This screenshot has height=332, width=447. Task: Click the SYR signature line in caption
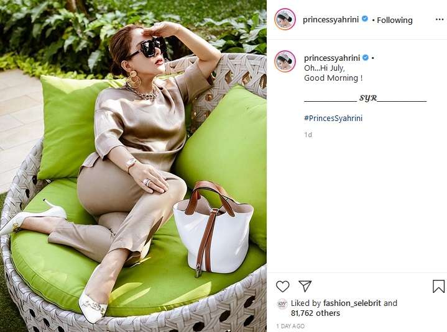click(365, 98)
